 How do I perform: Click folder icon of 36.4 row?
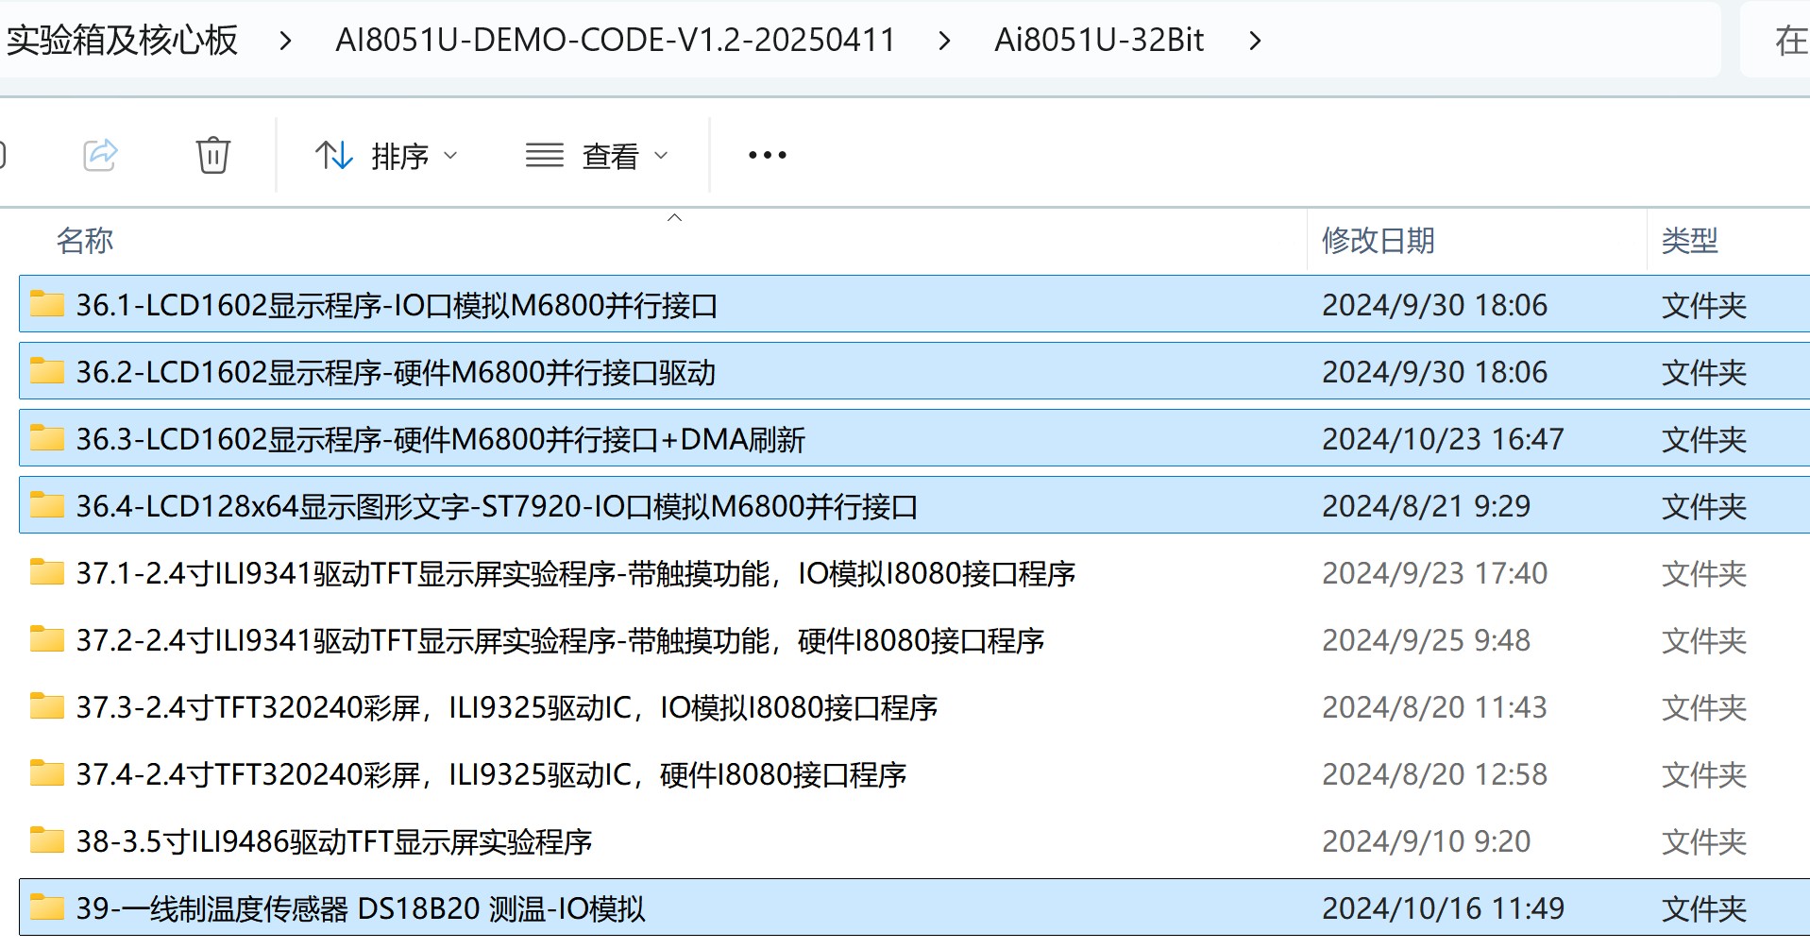coord(47,504)
